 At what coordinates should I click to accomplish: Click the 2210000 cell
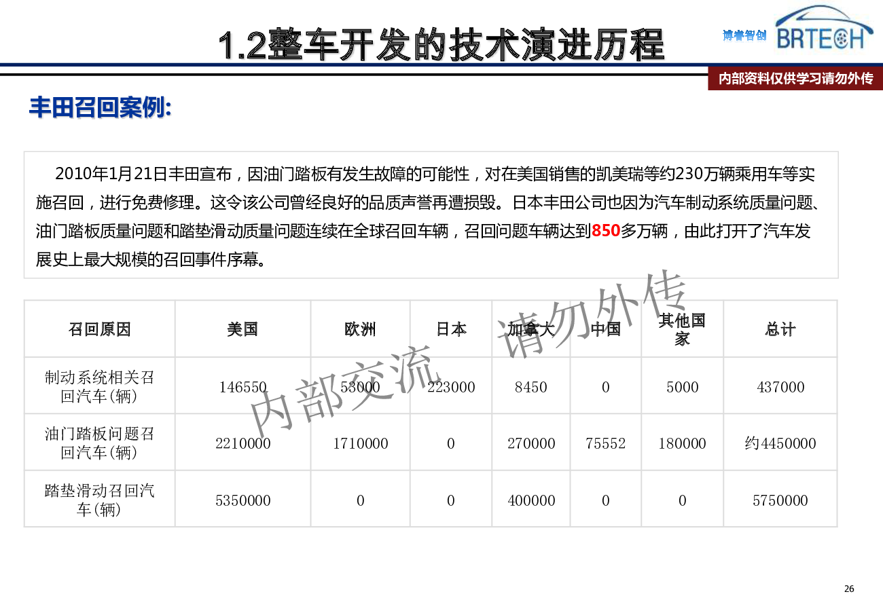242,443
